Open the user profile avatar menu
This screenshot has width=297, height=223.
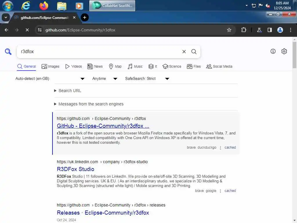point(280,30)
